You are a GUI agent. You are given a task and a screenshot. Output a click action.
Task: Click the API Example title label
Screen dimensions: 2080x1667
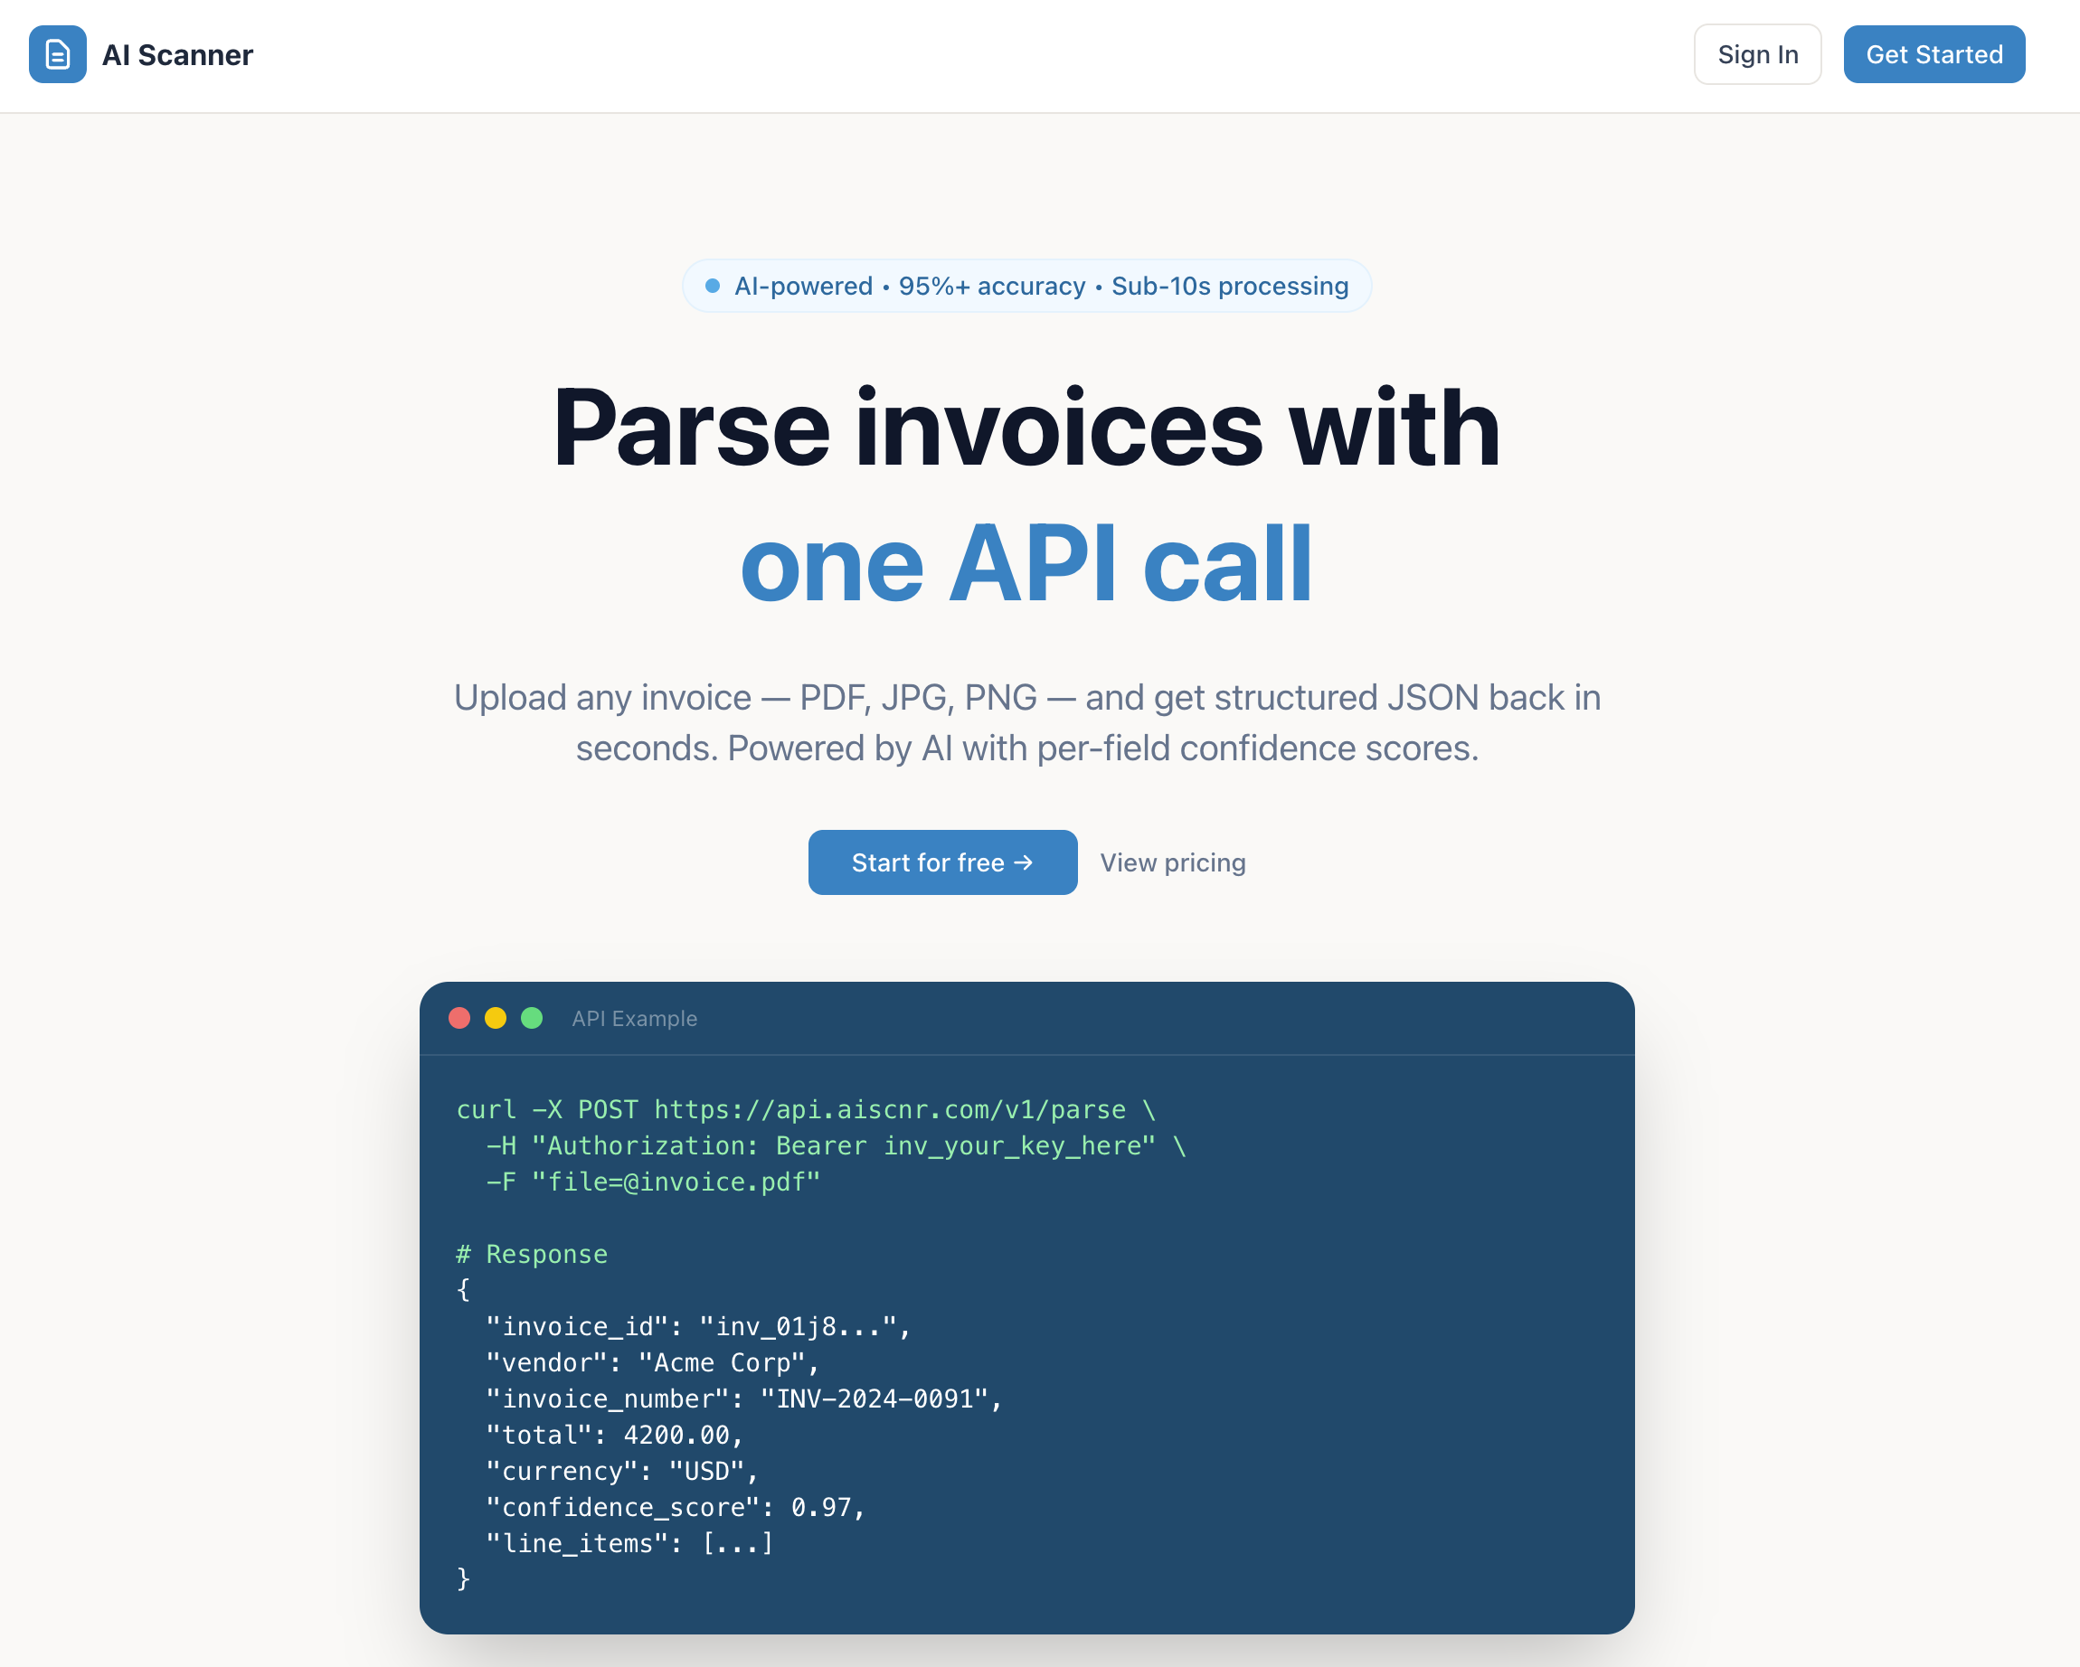tap(635, 1018)
